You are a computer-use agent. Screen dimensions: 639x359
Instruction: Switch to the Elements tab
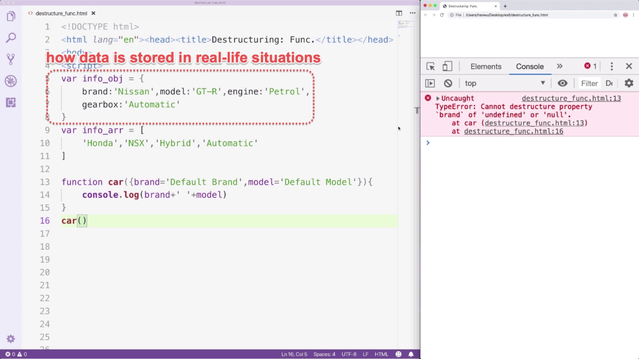coord(486,66)
